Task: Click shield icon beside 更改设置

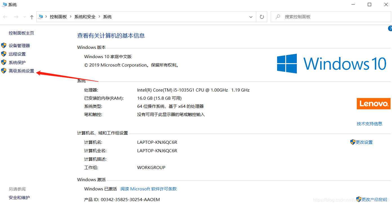Action: 353,142
